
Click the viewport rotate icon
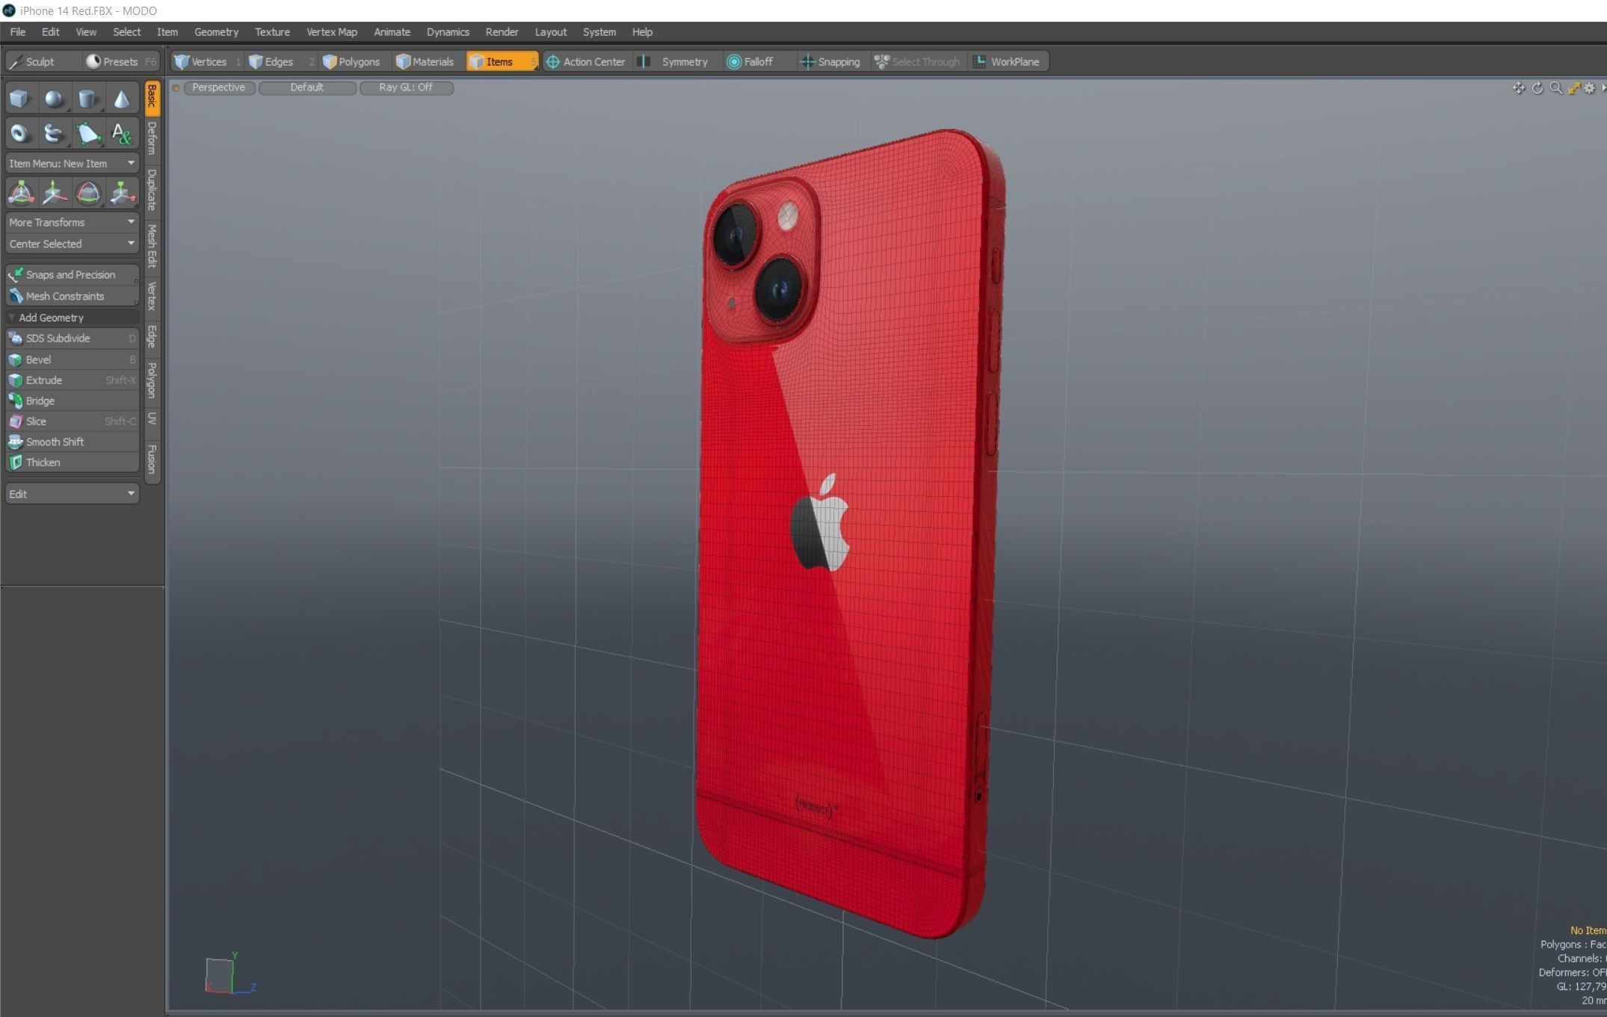[x=1537, y=88]
